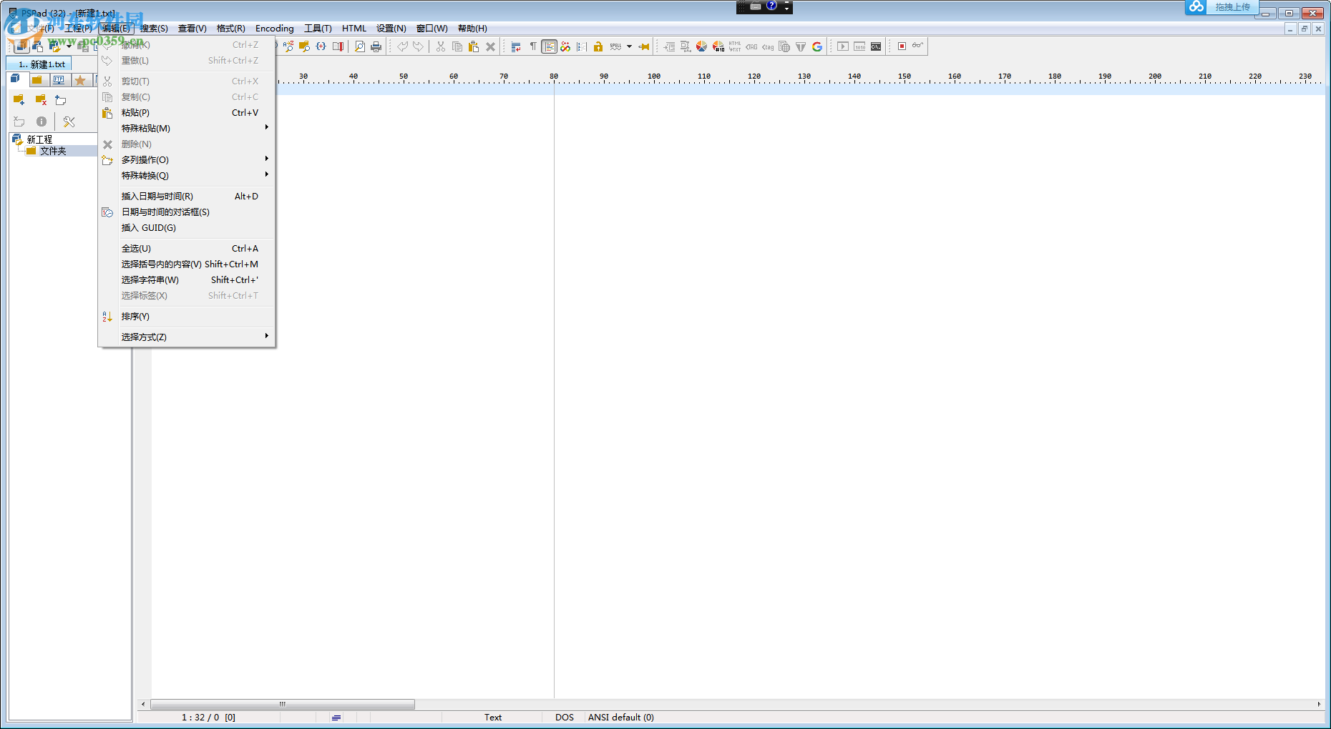Image resolution: width=1331 pixels, height=729 pixels.
Task: Toggle the project panel cube button
Action: [22, 46]
